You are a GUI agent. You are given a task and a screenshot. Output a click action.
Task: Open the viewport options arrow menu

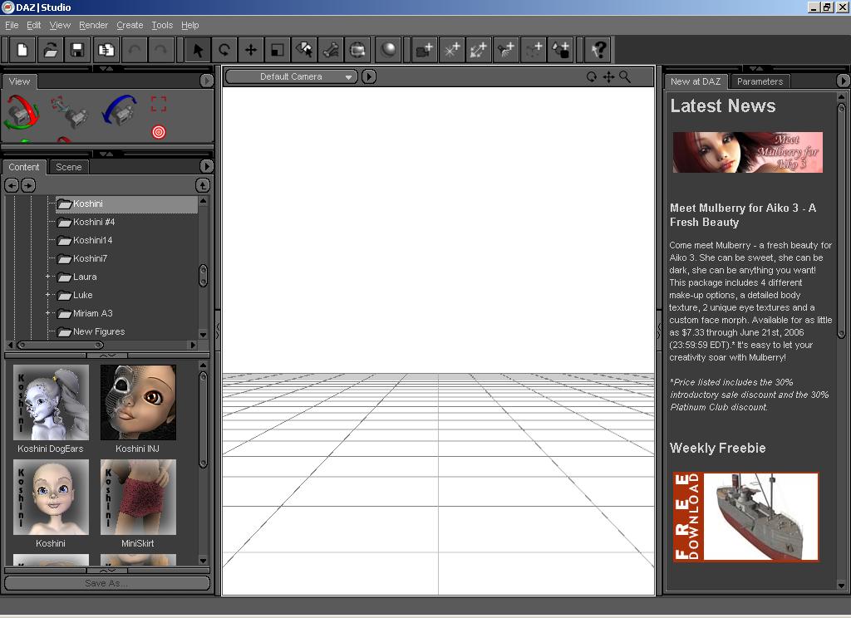(368, 77)
